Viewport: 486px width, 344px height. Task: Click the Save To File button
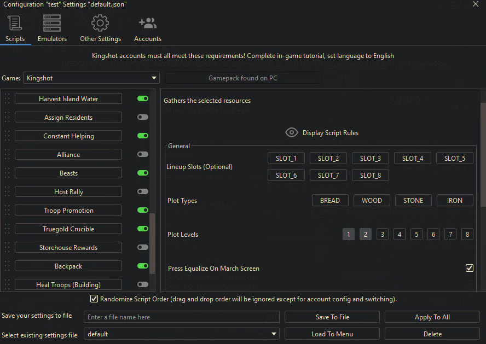[332, 317]
